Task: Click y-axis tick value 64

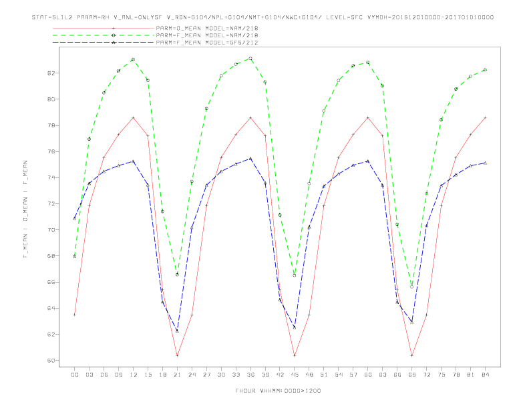Action: [x=51, y=308]
